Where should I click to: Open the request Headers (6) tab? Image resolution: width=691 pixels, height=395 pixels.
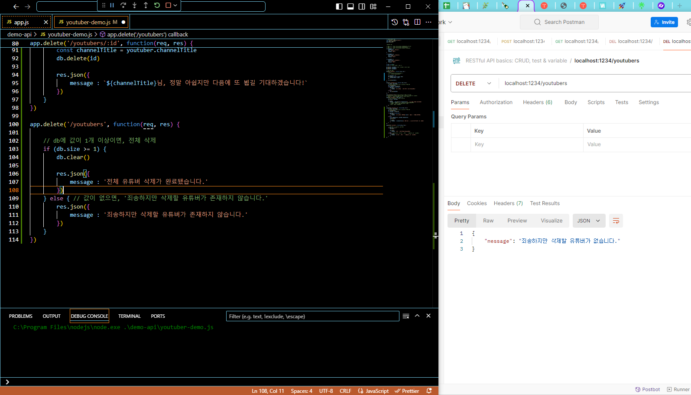coord(538,102)
